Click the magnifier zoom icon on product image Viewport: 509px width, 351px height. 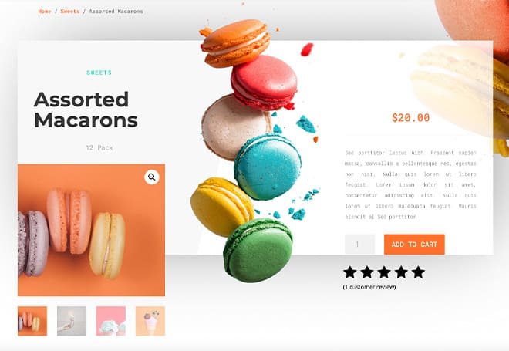(x=152, y=177)
